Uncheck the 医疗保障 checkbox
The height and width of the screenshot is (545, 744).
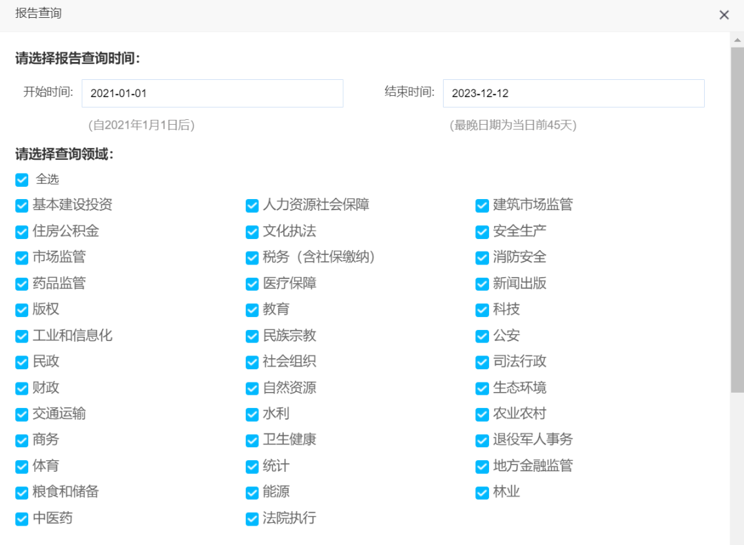251,284
